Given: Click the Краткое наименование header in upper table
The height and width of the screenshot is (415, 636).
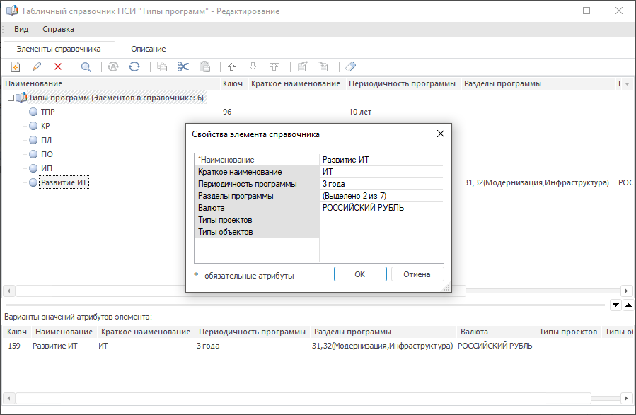Looking at the screenshot, I should (x=296, y=83).
